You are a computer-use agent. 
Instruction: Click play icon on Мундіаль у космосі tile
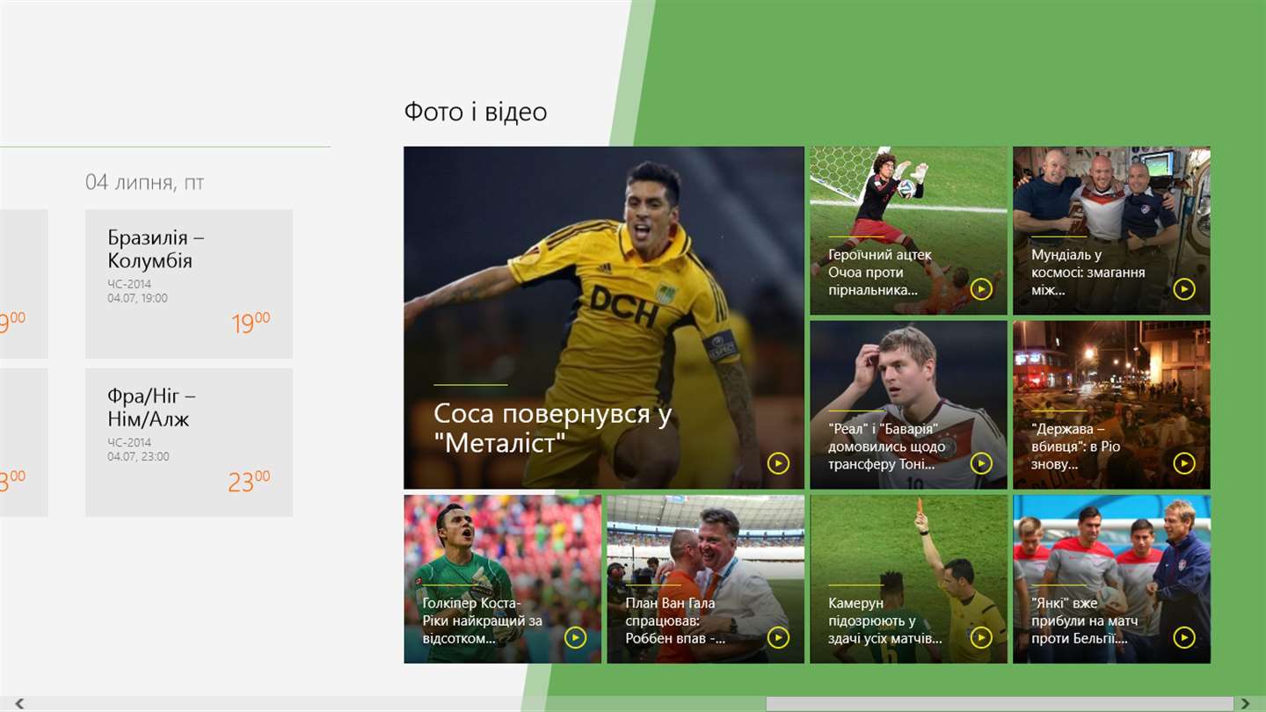click(1184, 289)
